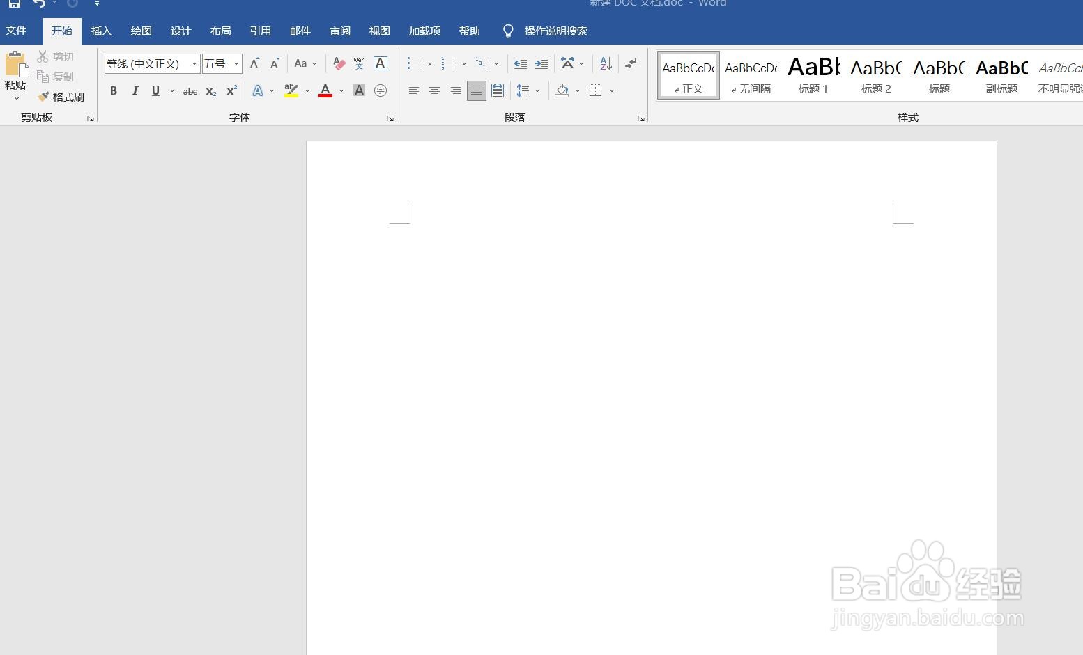1083x655 pixels.
Task: Clear all formatting with eraser icon
Action: pyautogui.click(x=339, y=63)
